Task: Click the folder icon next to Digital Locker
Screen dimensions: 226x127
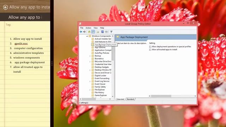Action: [93, 75]
